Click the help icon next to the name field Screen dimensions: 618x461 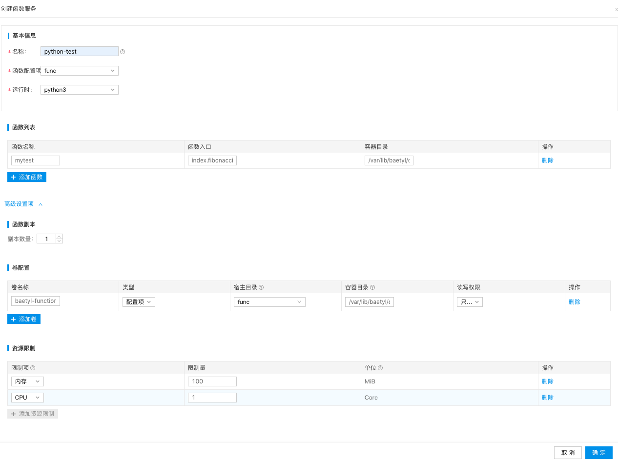pyautogui.click(x=123, y=52)
